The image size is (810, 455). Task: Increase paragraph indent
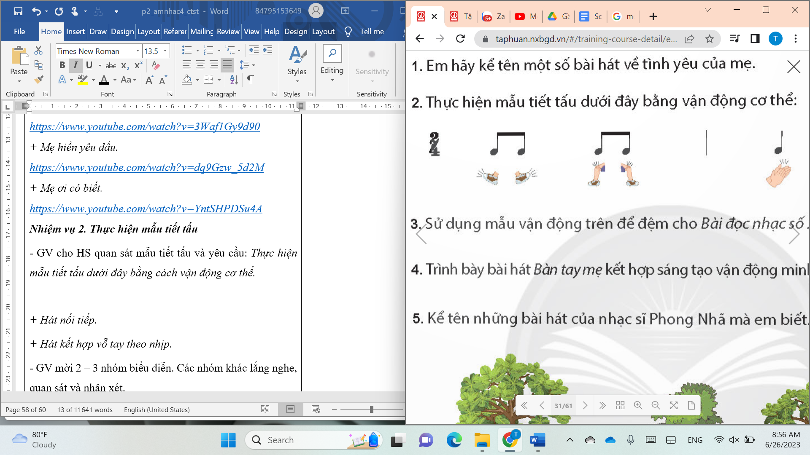point(267,51)
